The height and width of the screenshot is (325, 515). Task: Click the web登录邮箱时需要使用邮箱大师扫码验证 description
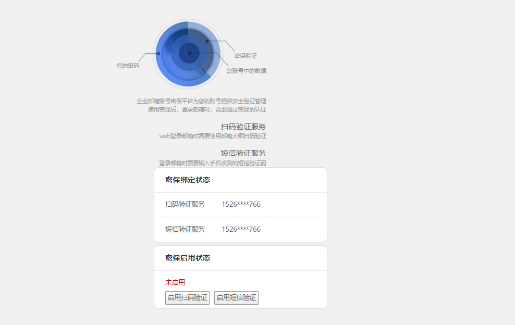coord(213,136)
